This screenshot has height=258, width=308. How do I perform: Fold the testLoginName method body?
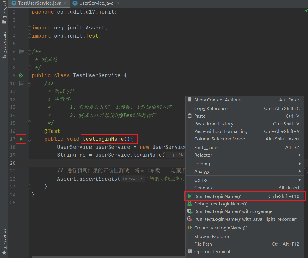[x=29, y=139]
